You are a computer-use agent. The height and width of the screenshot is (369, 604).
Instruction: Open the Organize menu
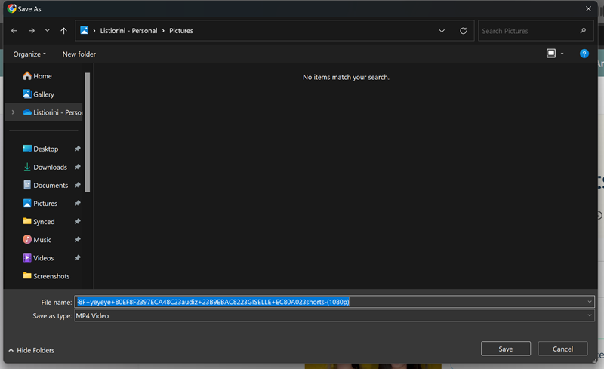pos(29,54)
